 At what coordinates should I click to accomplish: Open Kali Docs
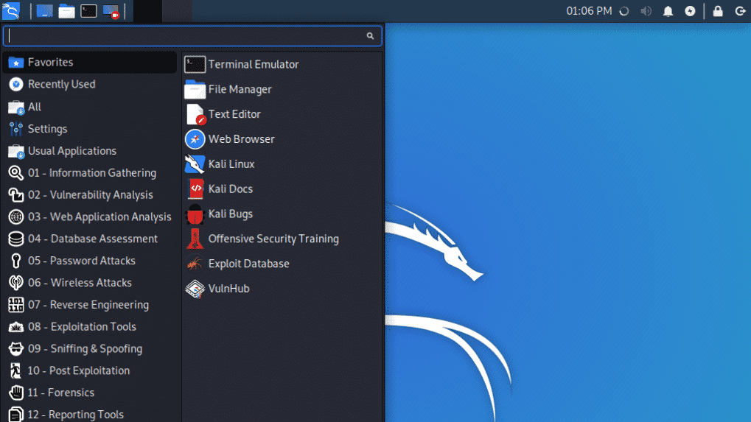[282, 189]
